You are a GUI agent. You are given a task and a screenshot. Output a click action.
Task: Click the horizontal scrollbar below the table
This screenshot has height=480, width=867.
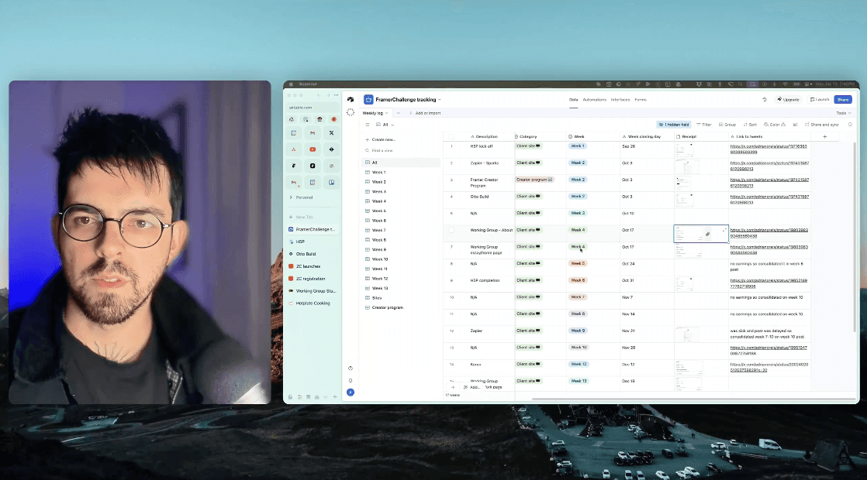[x=693, y=399]
